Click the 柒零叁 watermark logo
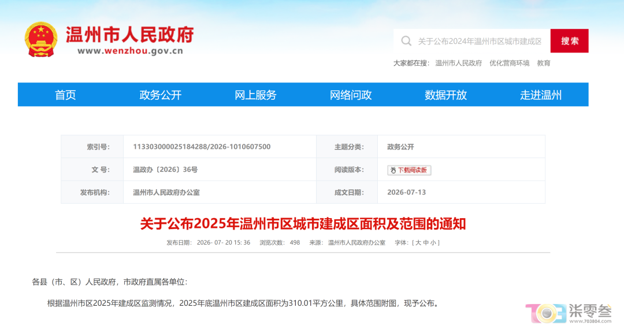The image size is (624, 330). point(569,313)
